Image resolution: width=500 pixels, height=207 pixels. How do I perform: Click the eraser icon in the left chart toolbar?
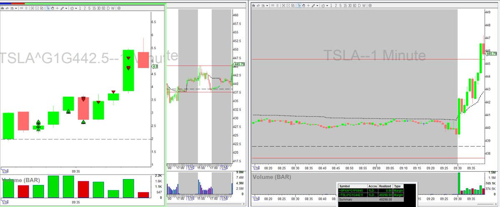pyautogui.click(x=7, y=8)
